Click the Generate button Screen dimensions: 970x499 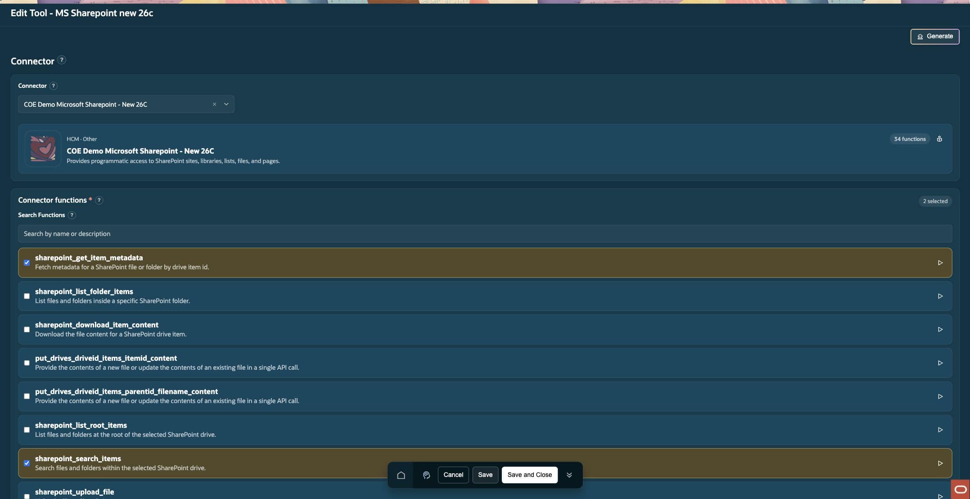(x=934, y=36)
